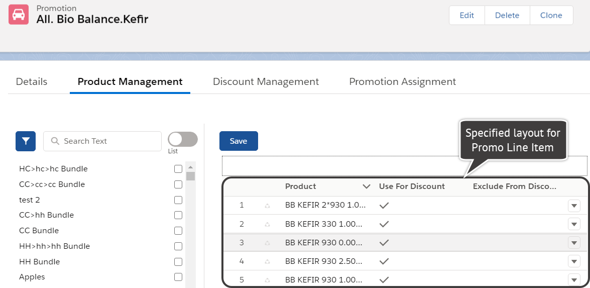Click the CC Bundle list label
Screen dimensions: 590x288
click(x=39, y=230)
